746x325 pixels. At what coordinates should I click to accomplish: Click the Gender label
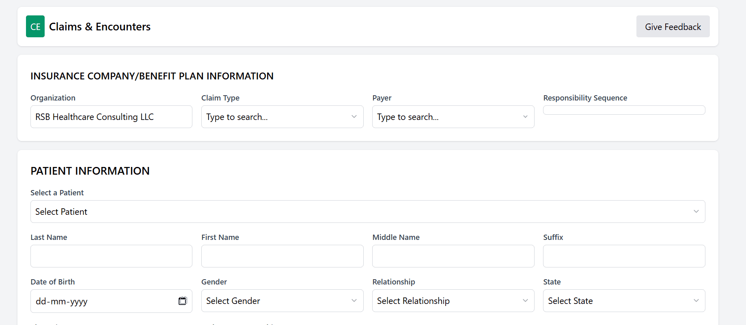(214, 282)
